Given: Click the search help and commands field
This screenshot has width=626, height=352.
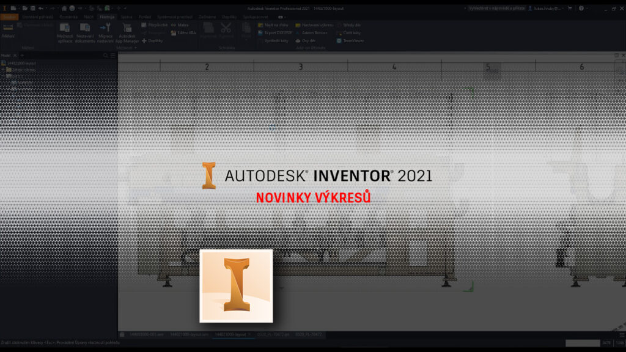Looking at the screenshot, I should [x=496, y=8].
